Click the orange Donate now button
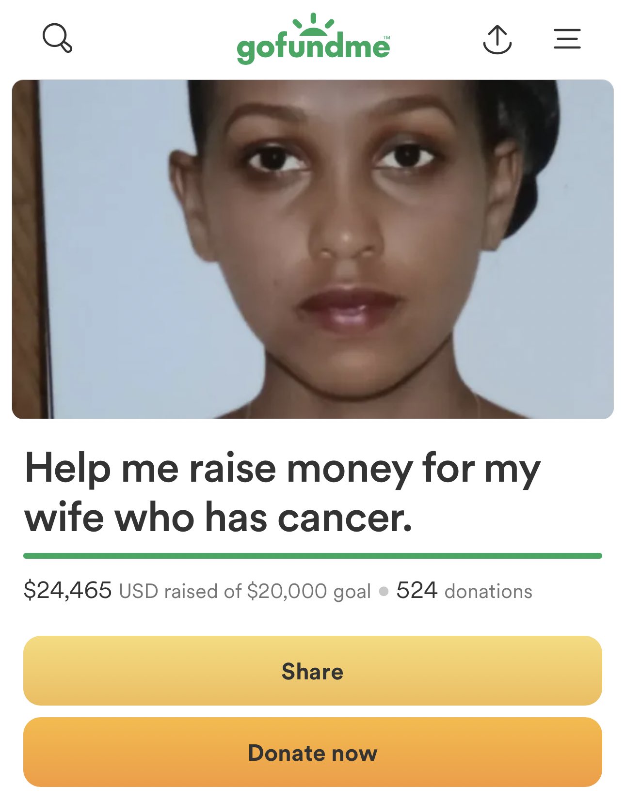Viewport: 625px width, 802px height. pos(313,752)
